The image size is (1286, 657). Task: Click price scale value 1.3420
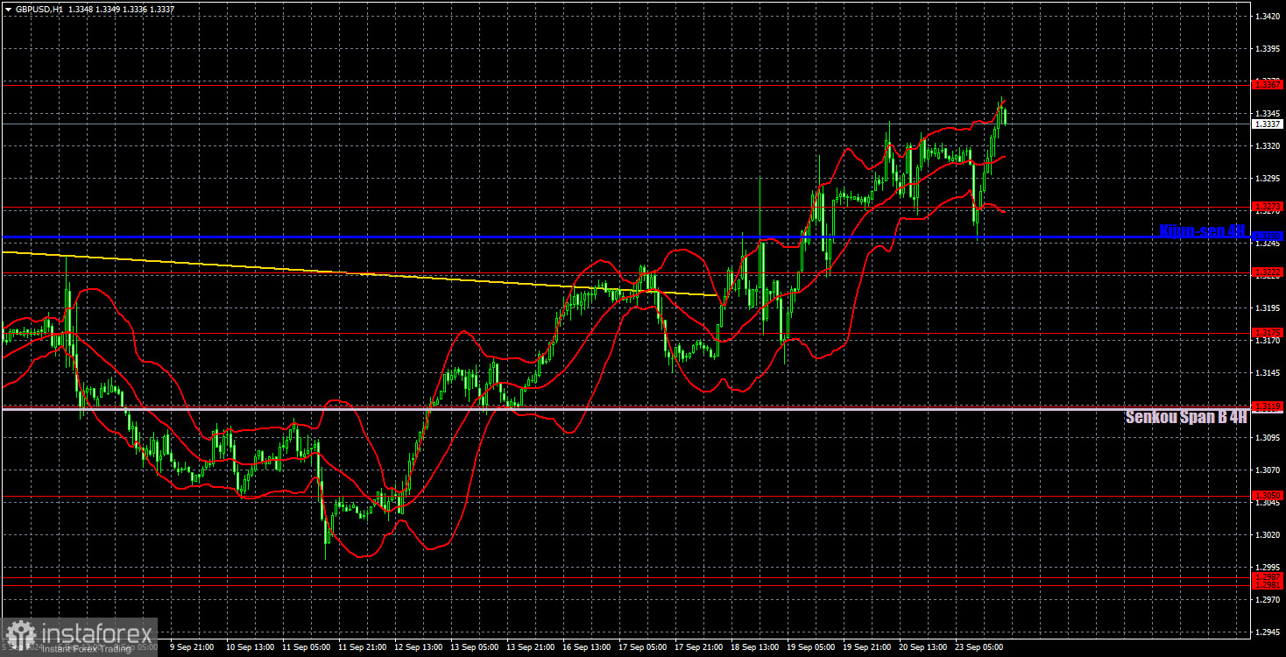(1268, 17)
